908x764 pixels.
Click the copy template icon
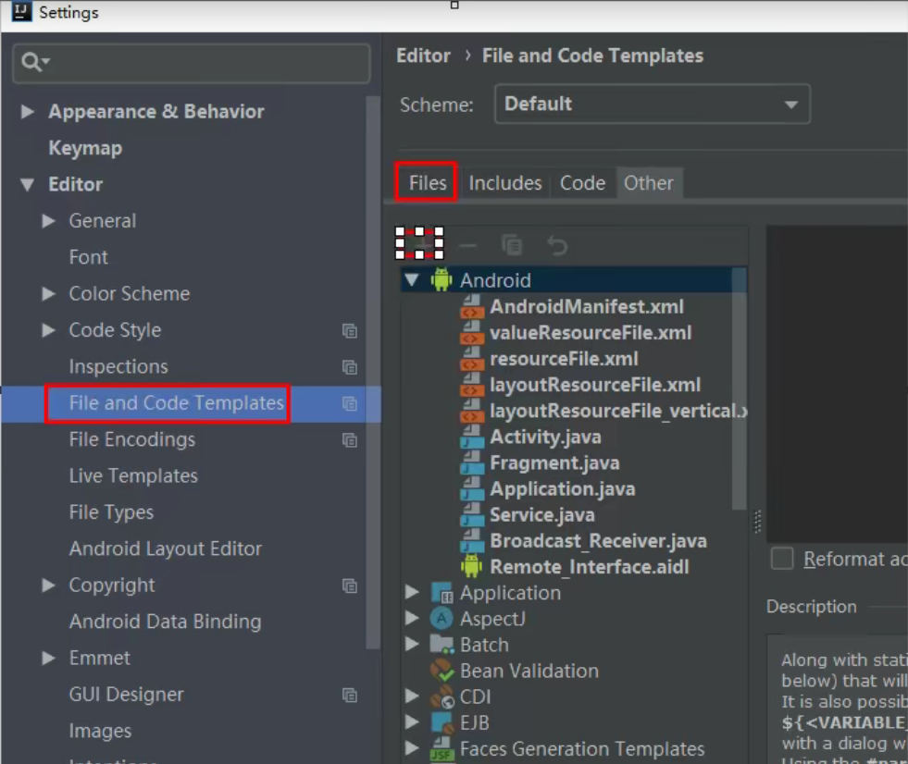512,245
